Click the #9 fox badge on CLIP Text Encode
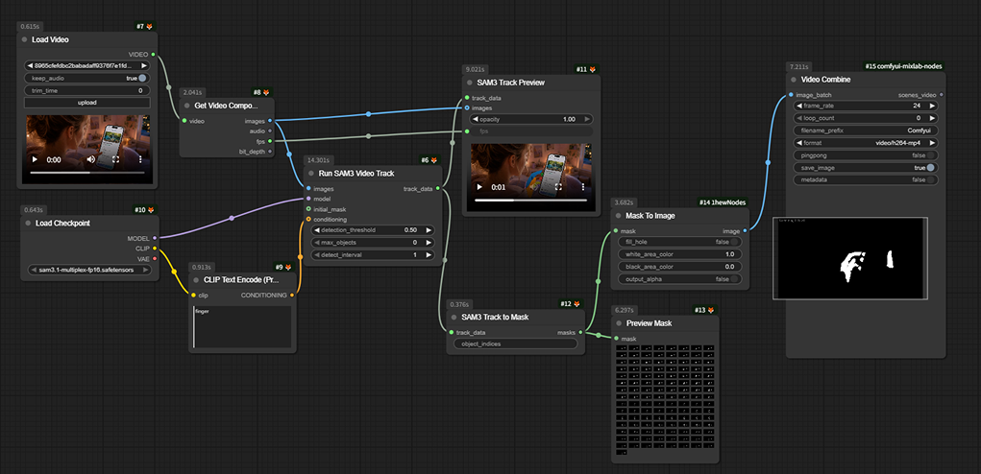Screen dimensions: 981x474 [x=283, y=267]
